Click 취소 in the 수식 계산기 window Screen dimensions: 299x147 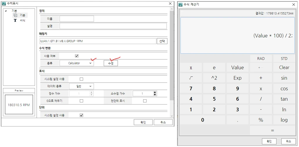point(288,141)
